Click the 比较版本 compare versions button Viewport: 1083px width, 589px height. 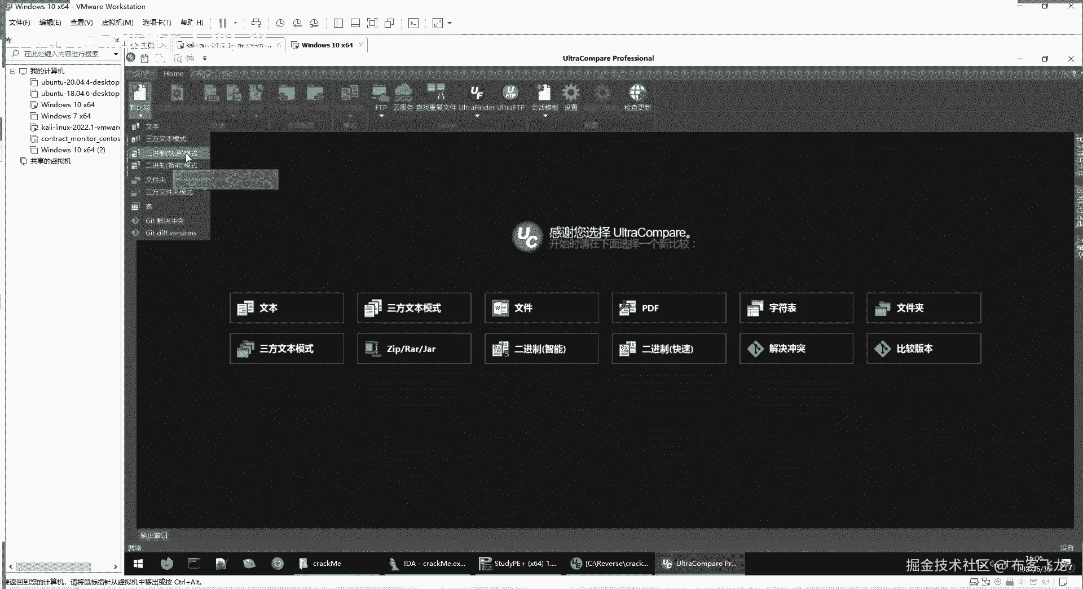(x=924, y=349)
